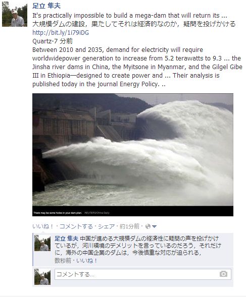Click コメントする action link under post
246x299 pixels.
click(76, 226)
